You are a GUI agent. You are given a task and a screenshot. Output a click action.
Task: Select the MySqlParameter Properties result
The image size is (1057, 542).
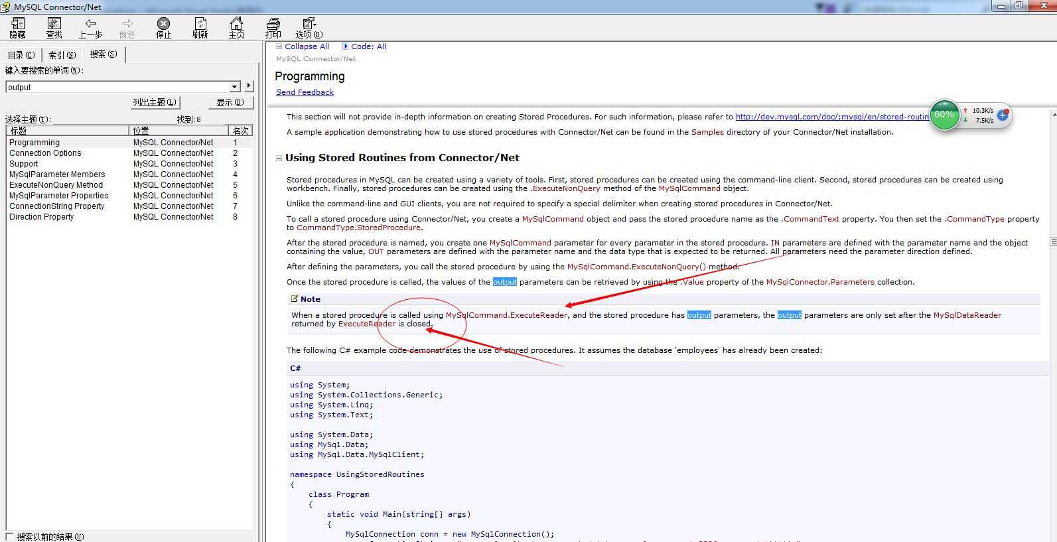[x=129, y=196]
